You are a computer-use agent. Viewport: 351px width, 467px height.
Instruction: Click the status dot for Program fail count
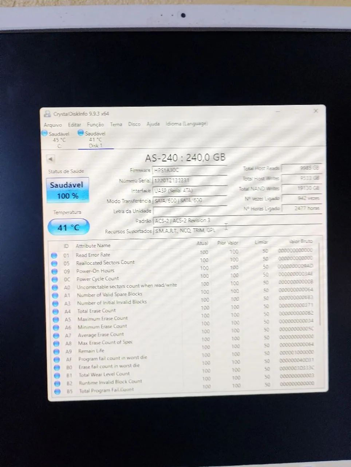pyautogui.click(x=57, y=360)
